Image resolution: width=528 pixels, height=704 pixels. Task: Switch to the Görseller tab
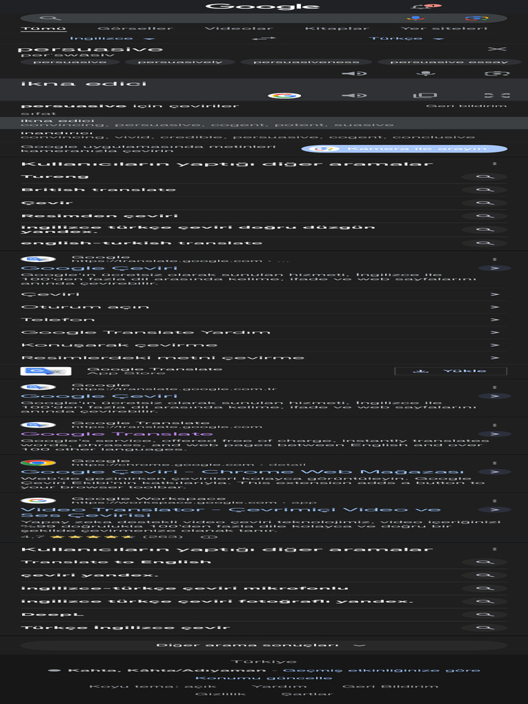pos(135,28)
